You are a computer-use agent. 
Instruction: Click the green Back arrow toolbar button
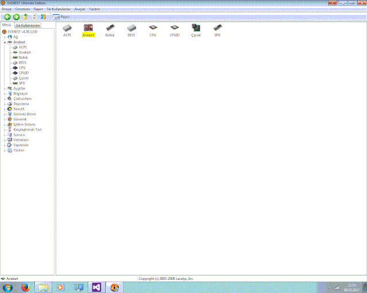click(7, 17)
